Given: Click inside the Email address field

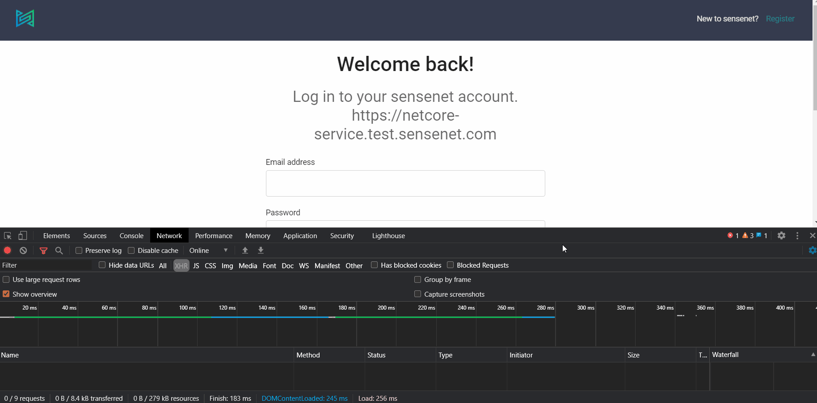Looking at the screenshot, I should point(405,183).
